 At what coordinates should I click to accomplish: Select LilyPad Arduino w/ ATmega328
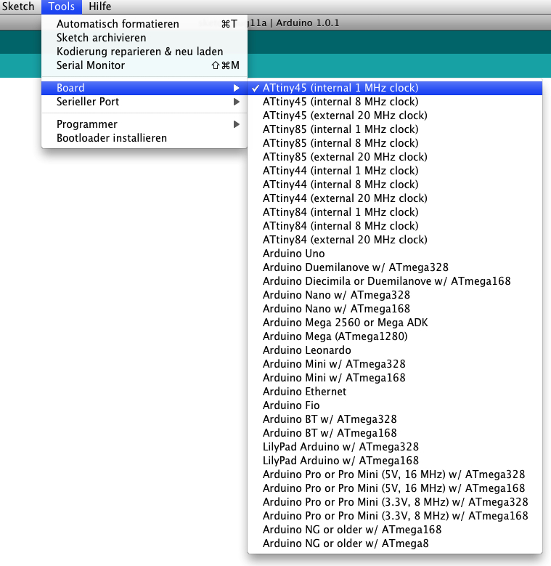coord(340,447)
